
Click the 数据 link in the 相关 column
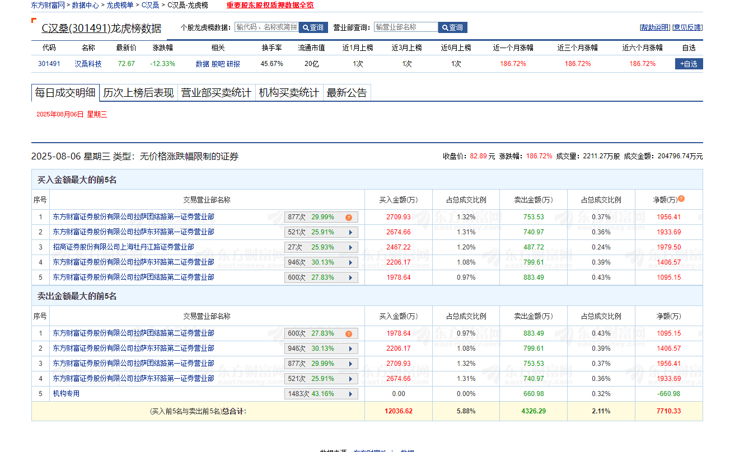[202, 64]
